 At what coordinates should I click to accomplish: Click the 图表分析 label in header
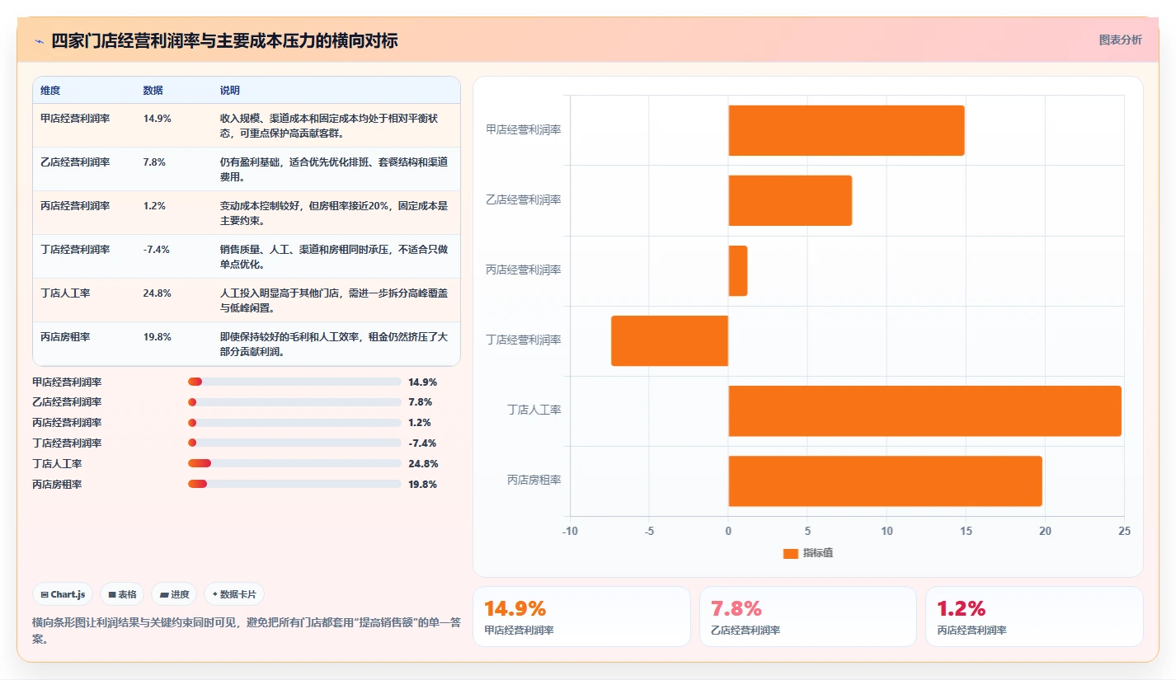[1120, 40]
